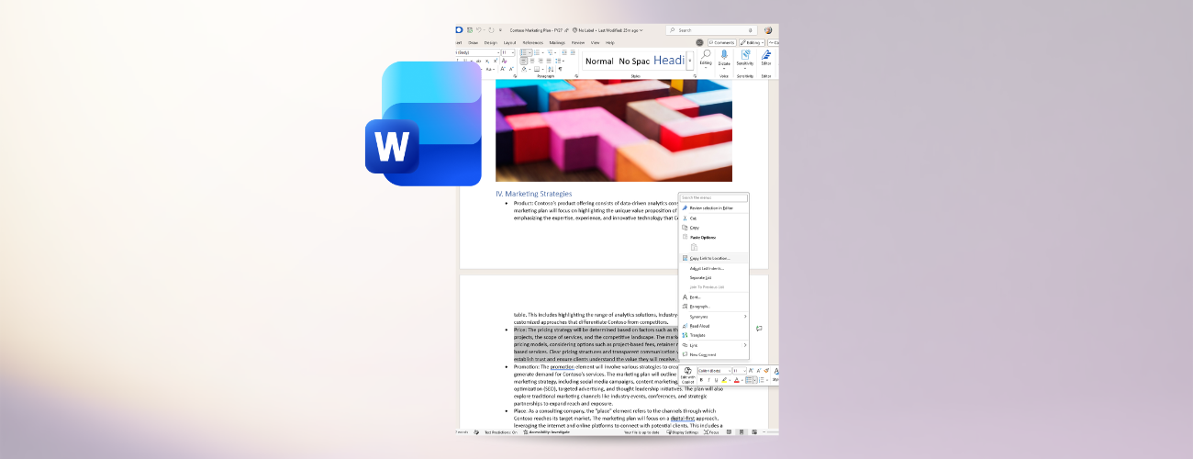Select Translate from context menu
The image size is (1193, 459).
coord(714,335)
